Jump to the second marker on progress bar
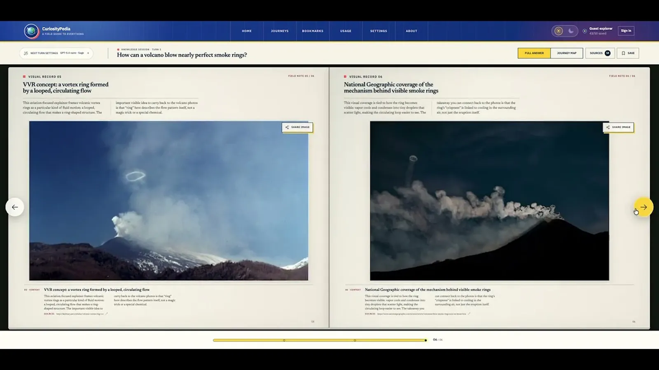The image size is (659, 370). click(355, 340)
